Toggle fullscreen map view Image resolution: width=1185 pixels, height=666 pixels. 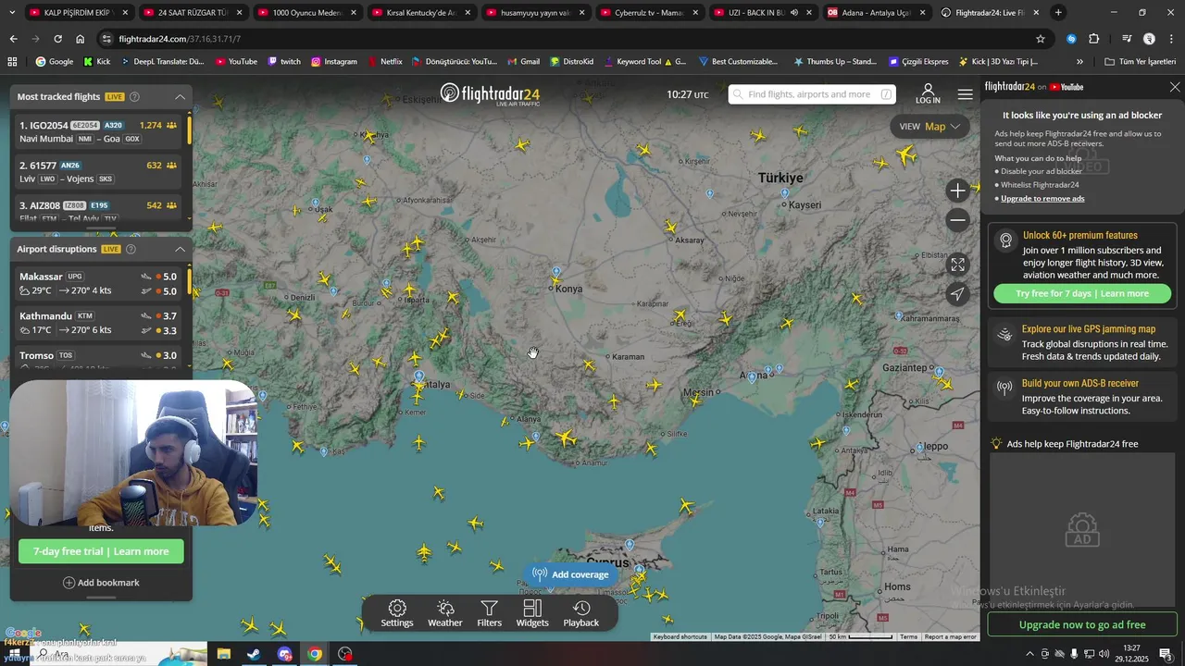[958, 265]
